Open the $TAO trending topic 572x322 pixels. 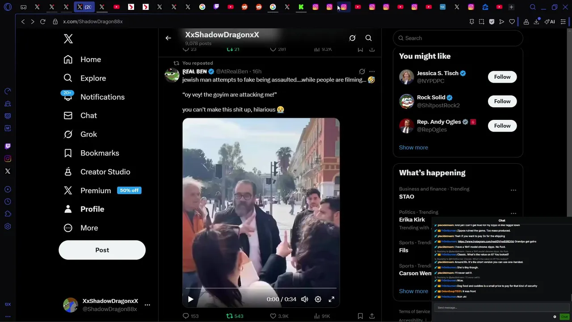coord(407,197)
